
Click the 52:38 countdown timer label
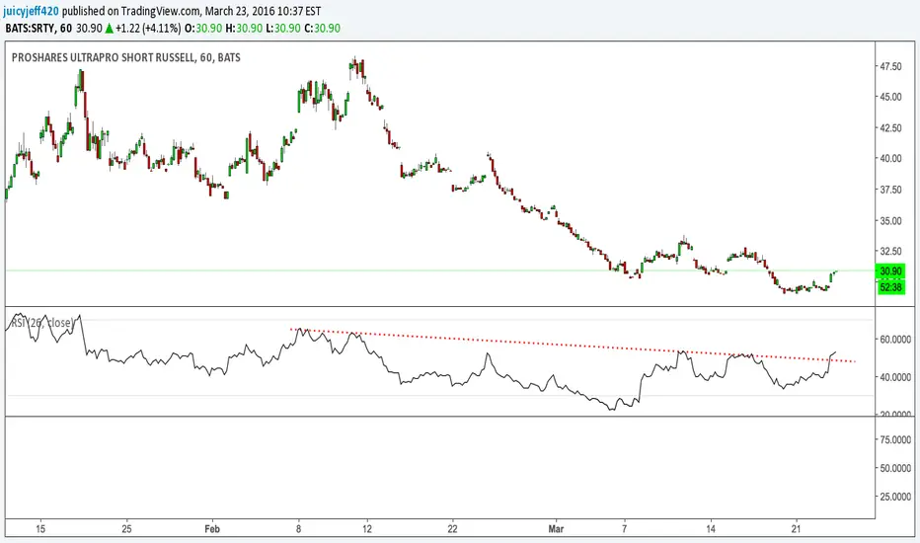pyautogui.click(x=890, y=287)
